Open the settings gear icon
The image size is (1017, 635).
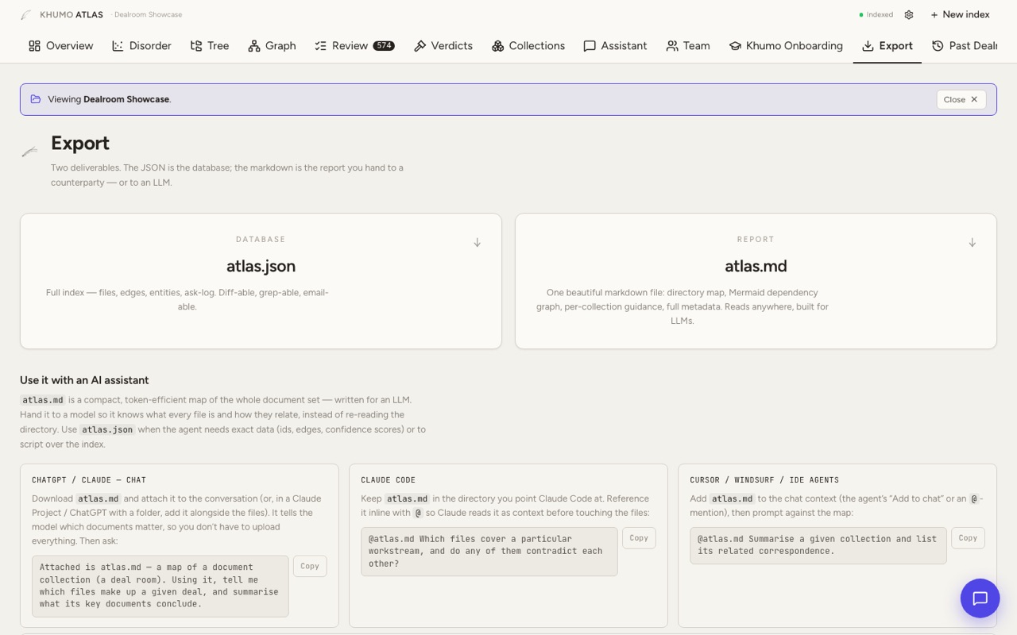(909, 14)
